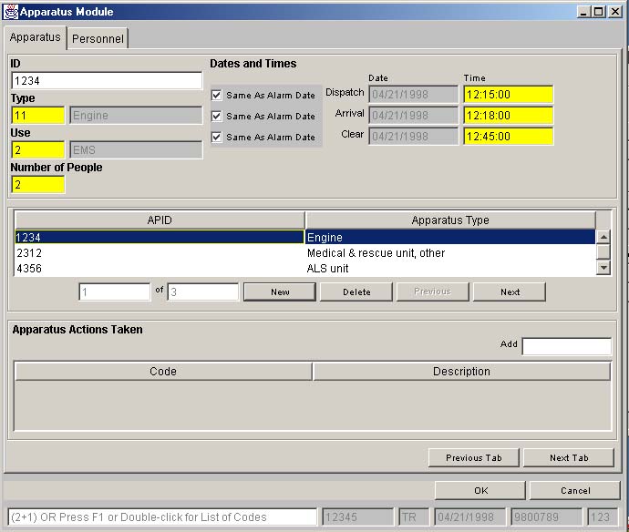Click the Dispatch time field
The width and height of the screenshot is (629, 532).
point(507,95)
